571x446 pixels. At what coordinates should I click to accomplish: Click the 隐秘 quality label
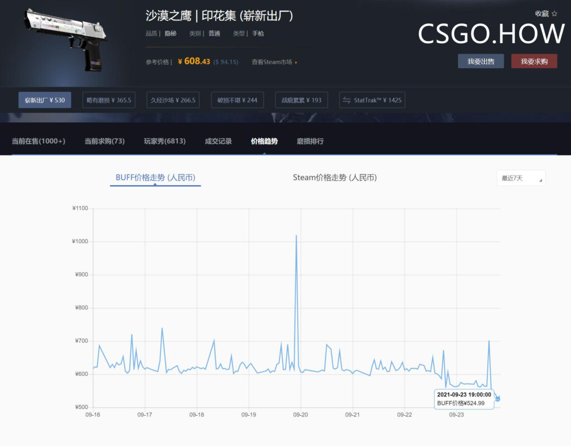tap(171, 33)
